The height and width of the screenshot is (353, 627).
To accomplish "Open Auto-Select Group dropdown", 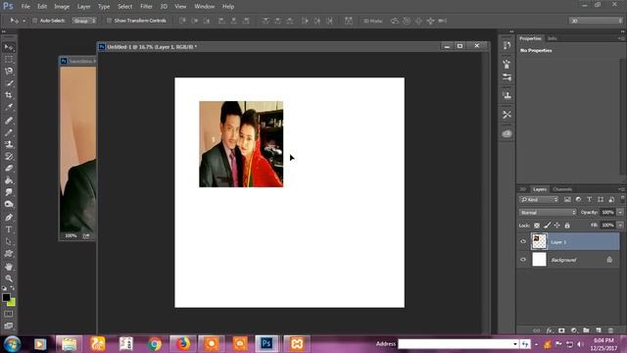I will click(x=84, y=21).
